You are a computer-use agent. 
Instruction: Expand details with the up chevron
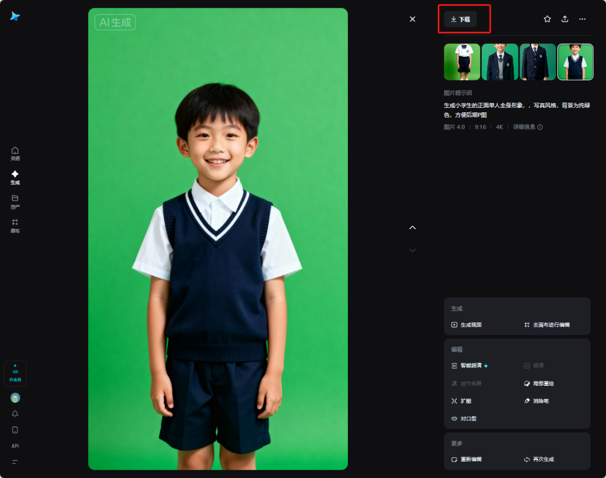pyautogui.click(x=412, y=227)
